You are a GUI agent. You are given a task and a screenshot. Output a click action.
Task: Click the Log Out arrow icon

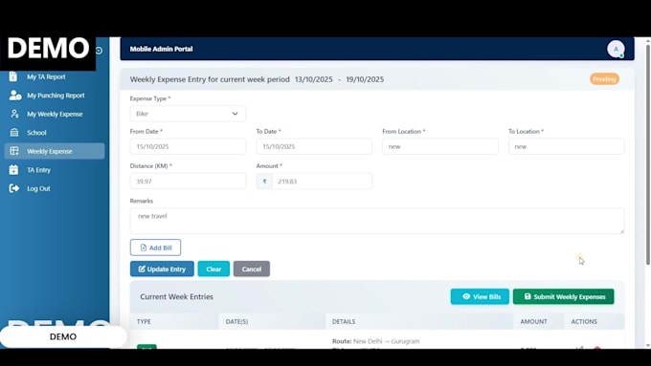tap(14, 188)
